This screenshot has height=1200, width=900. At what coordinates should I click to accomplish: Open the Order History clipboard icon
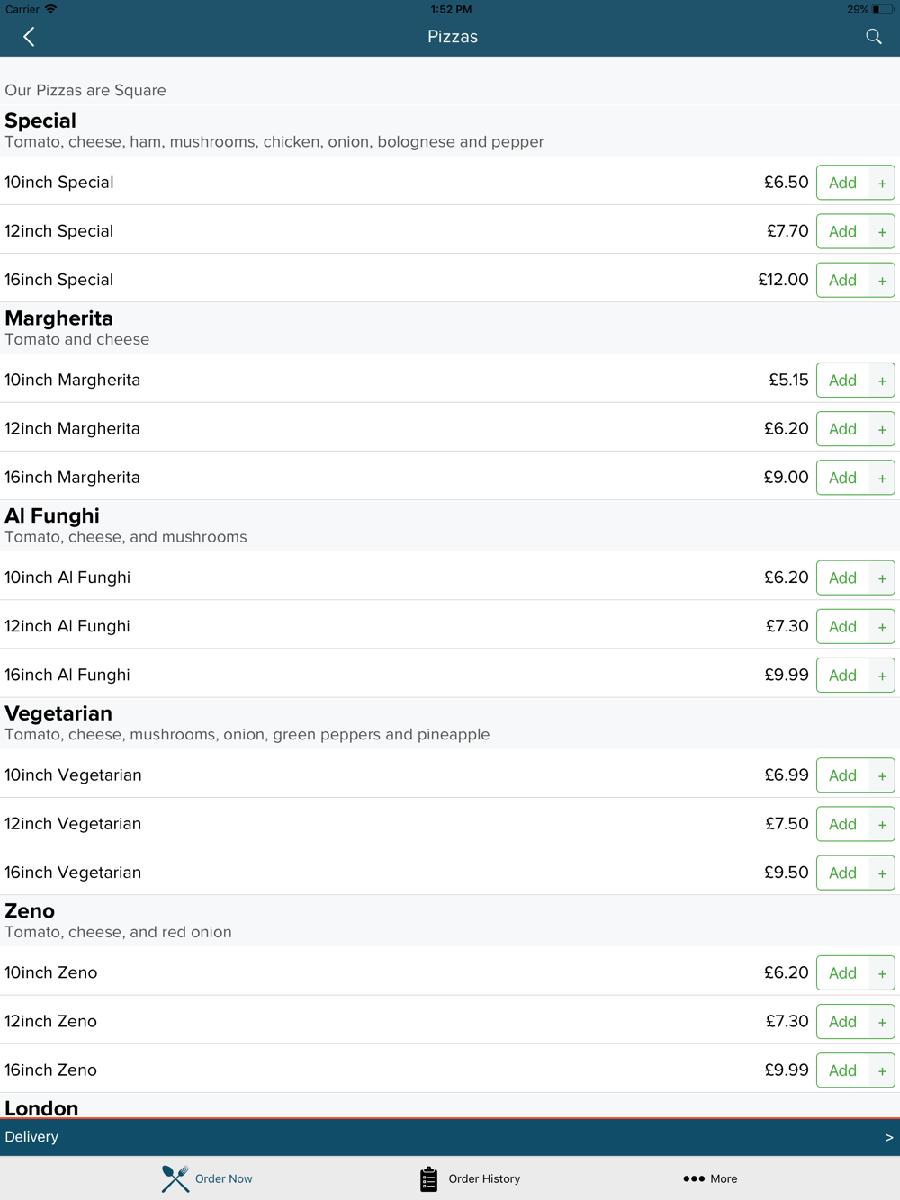[x=428, y=1178]
